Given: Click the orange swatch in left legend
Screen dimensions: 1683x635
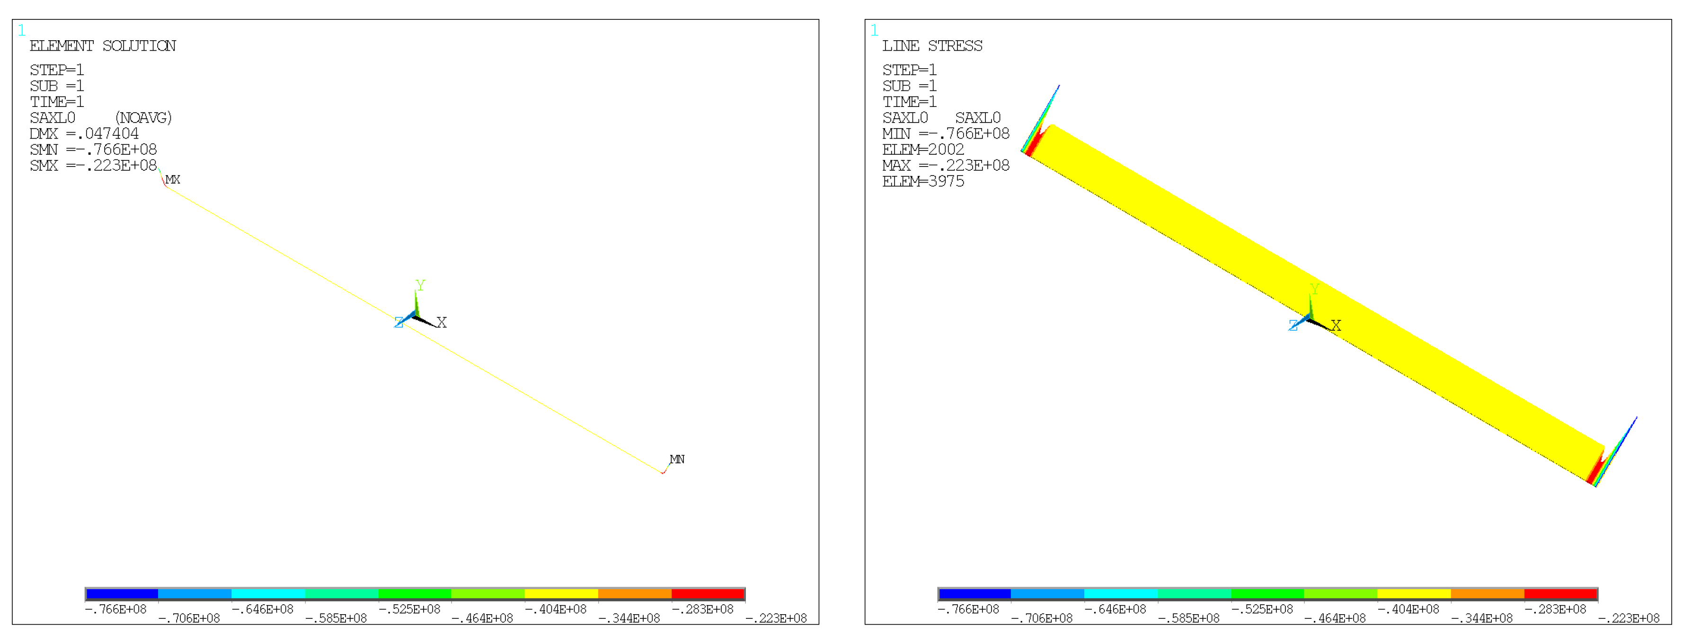Looking at the screenshot, I should point(634,594).
